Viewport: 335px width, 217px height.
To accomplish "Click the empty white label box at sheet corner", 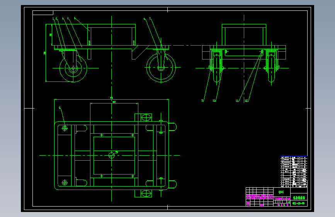I will [43, 13].
